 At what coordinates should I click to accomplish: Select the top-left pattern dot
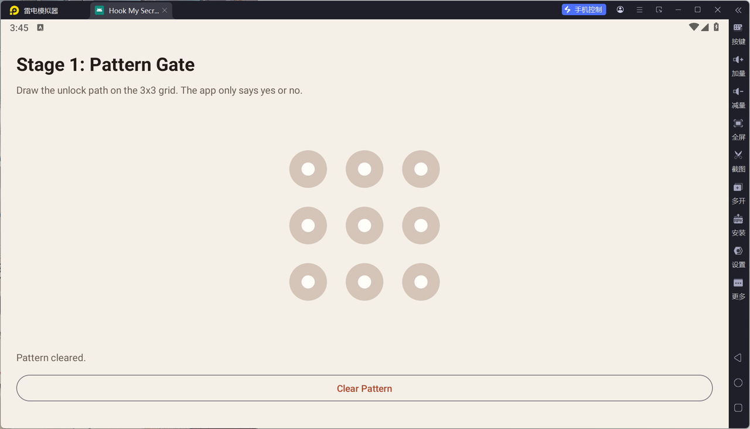pos(308,169)
